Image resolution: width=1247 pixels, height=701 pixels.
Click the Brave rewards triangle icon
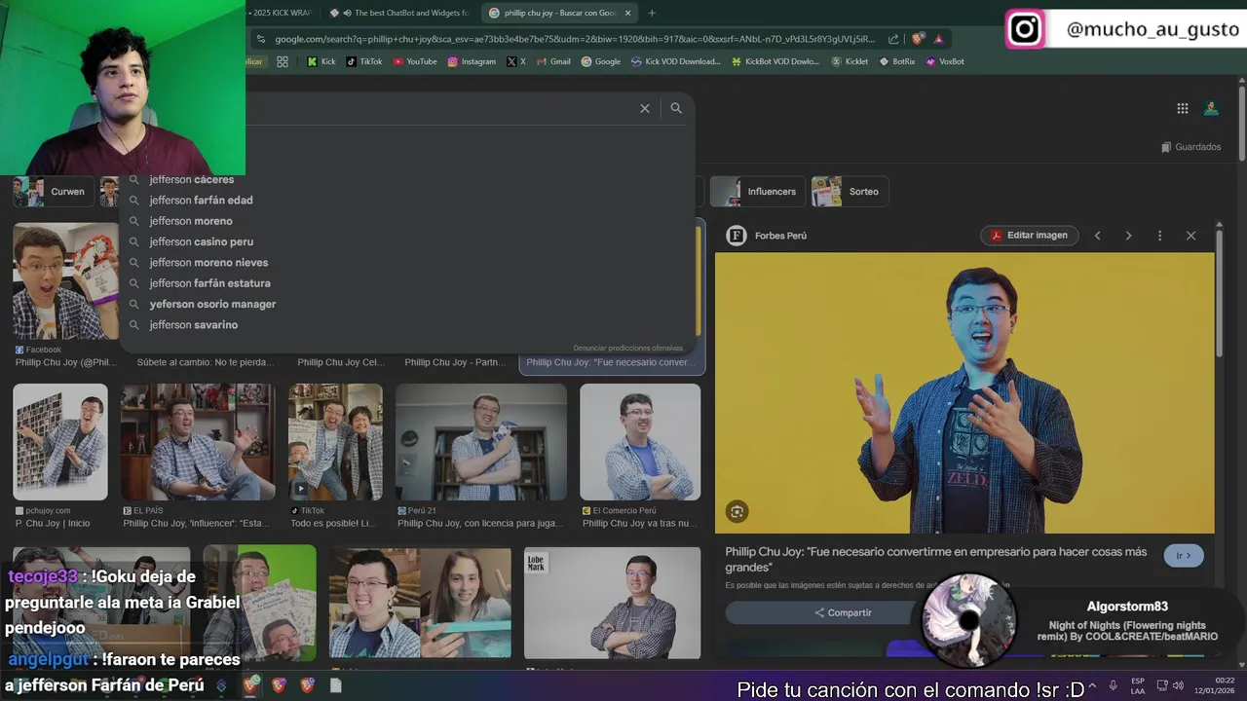938,39
